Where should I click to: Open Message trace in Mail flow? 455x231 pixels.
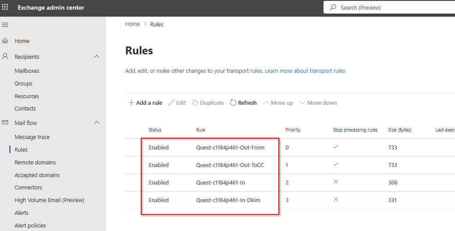coord(32,137)
